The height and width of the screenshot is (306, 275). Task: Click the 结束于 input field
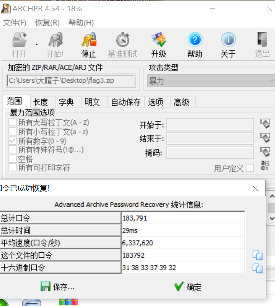coord(210,139)
